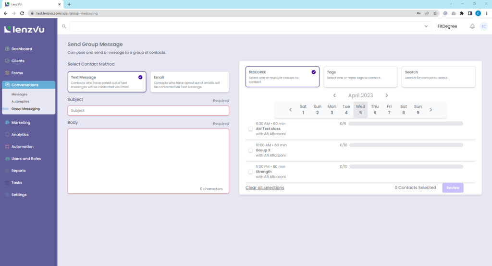Screen dimensions: 492x266
Task: Go to next month after April 2023
Action: (x=386, y=95)
